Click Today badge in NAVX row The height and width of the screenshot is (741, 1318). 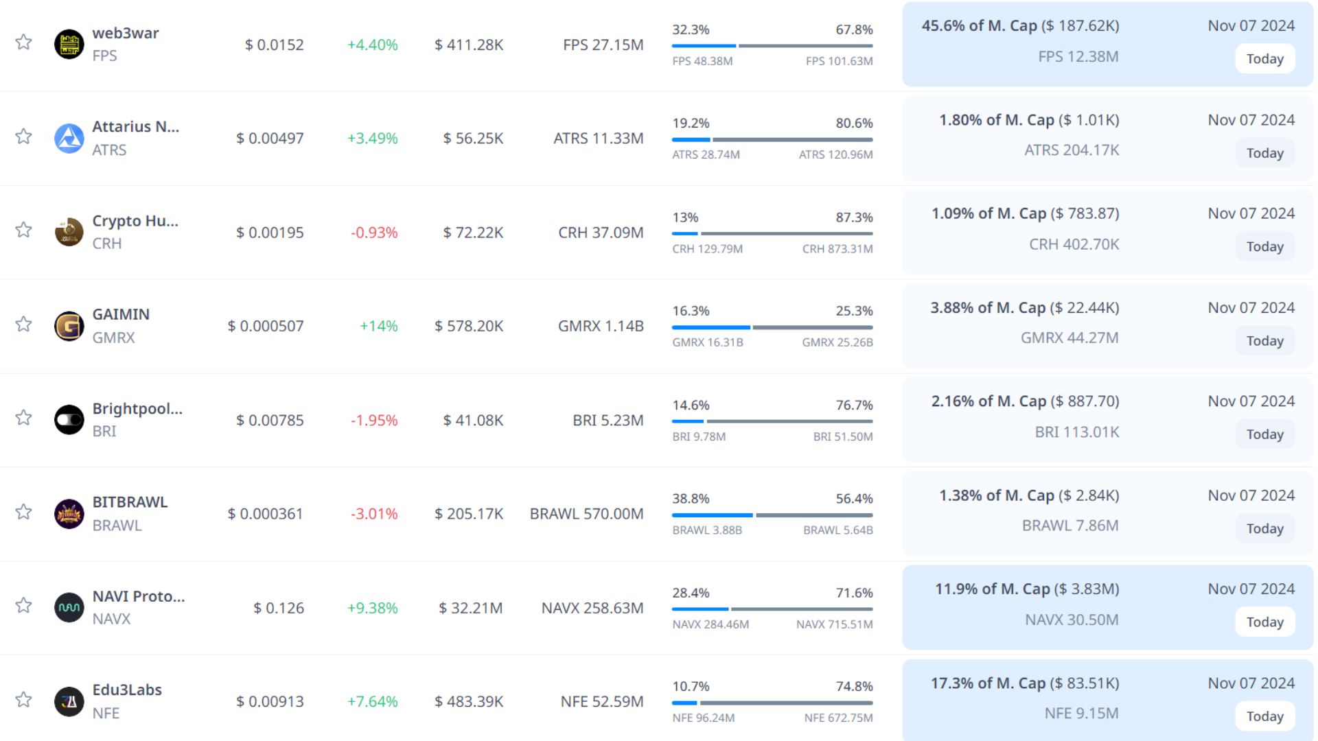(x=1264, y=622)
